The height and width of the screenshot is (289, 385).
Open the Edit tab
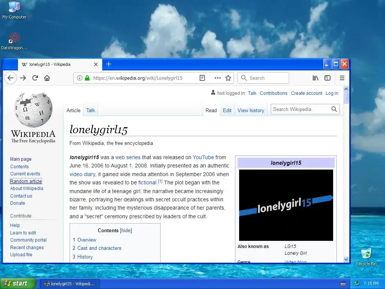click(x=227, y=110)
